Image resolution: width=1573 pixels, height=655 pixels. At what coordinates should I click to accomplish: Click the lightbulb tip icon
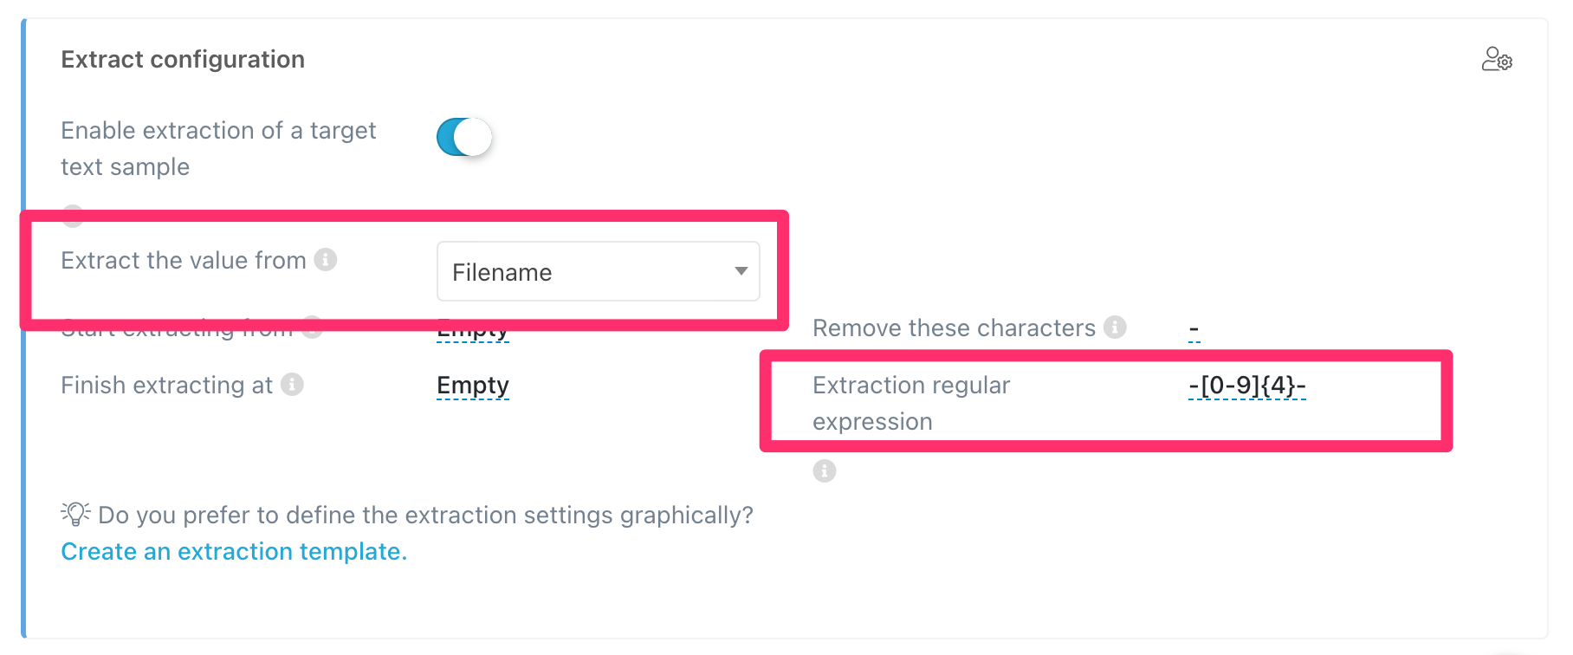point(76,514)
